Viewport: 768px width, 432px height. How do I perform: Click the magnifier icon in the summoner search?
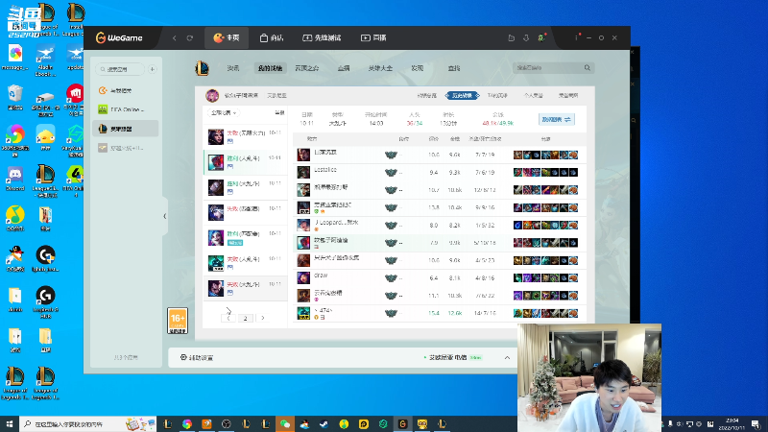pos(588,67)
